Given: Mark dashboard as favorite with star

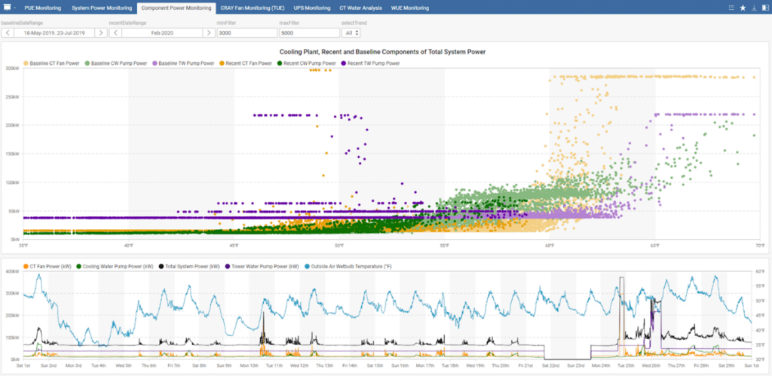Looking at the screenshot, I should click(743, 8).
